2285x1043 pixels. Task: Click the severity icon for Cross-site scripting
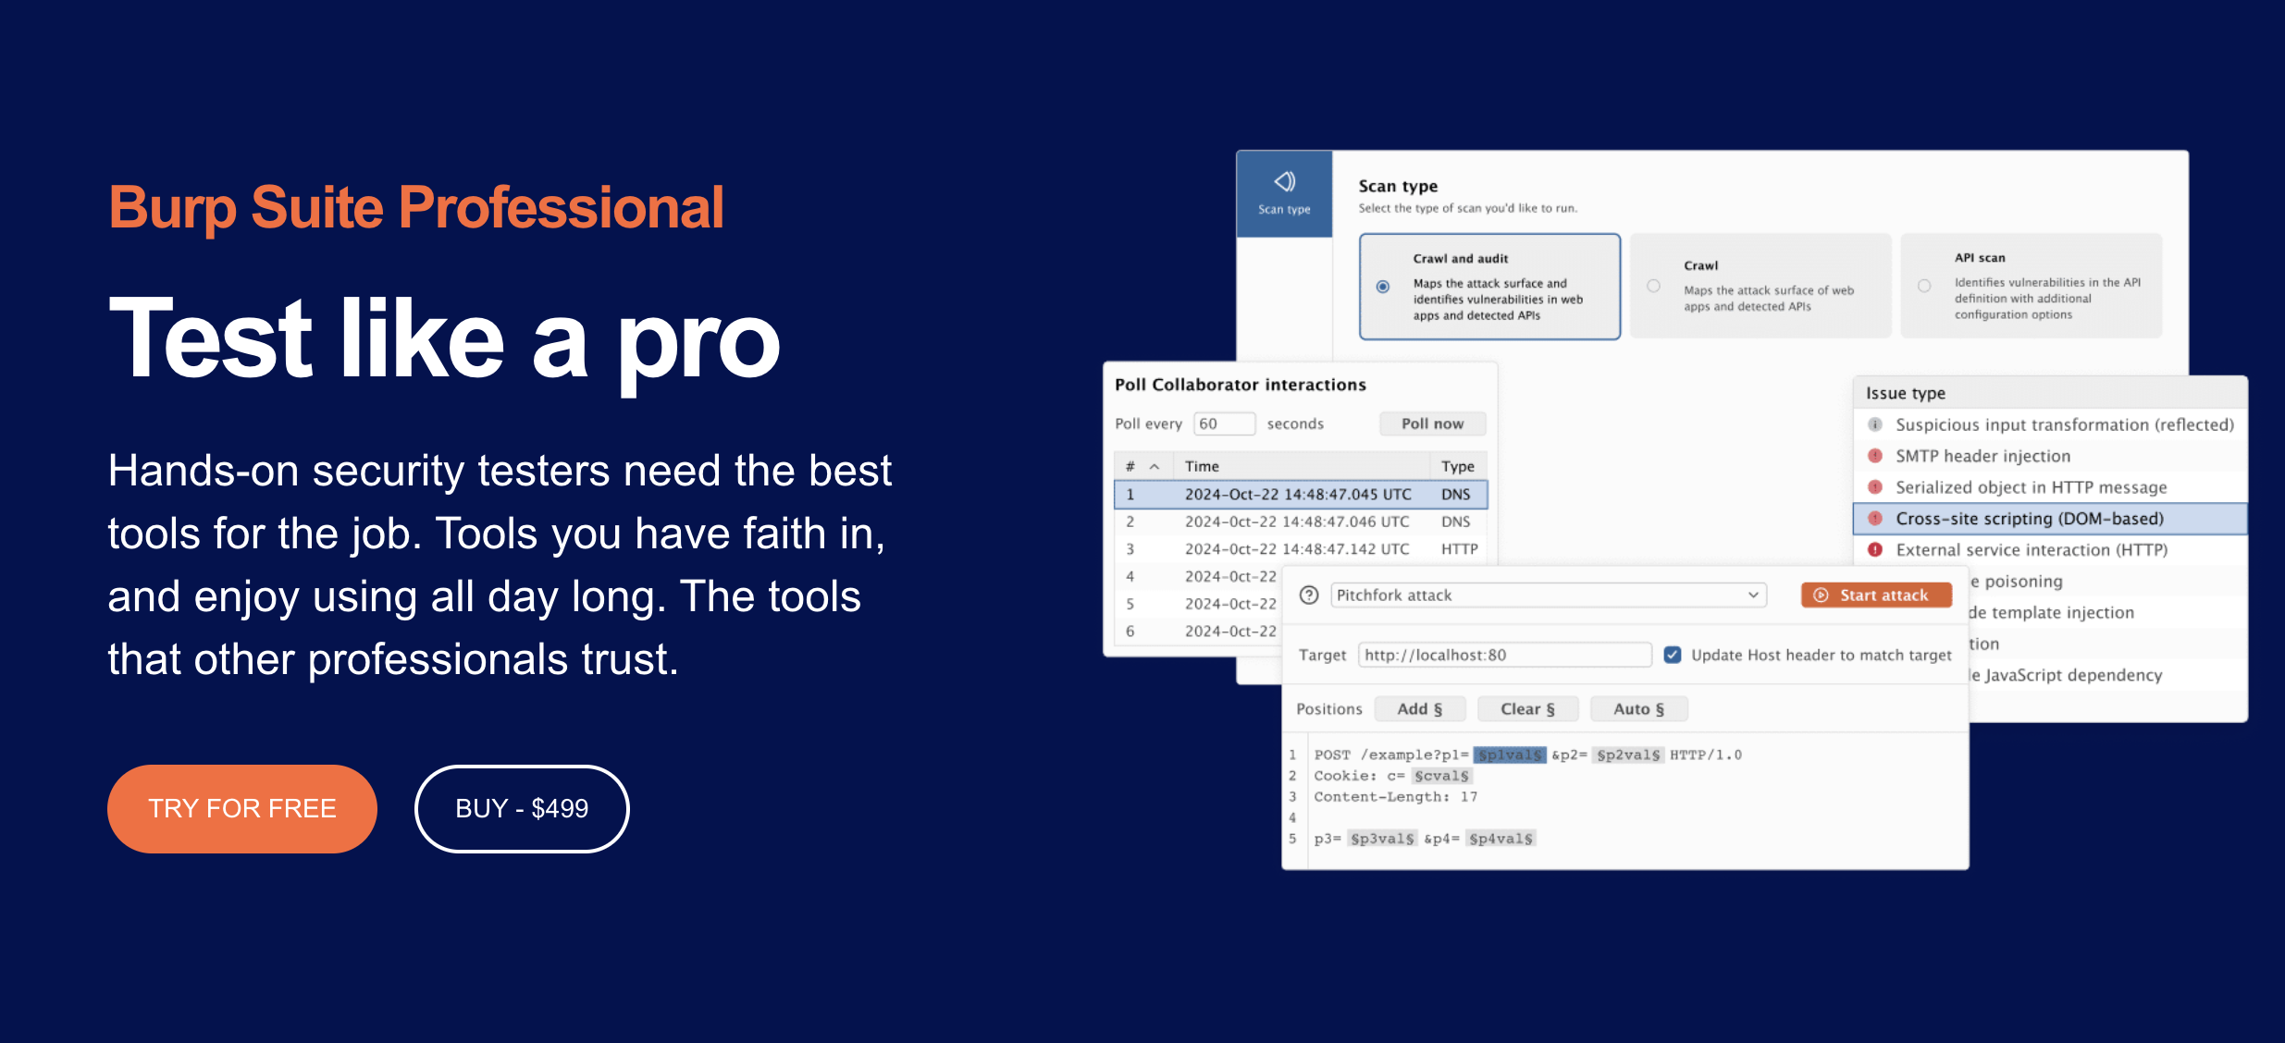tap(1875, 519)
